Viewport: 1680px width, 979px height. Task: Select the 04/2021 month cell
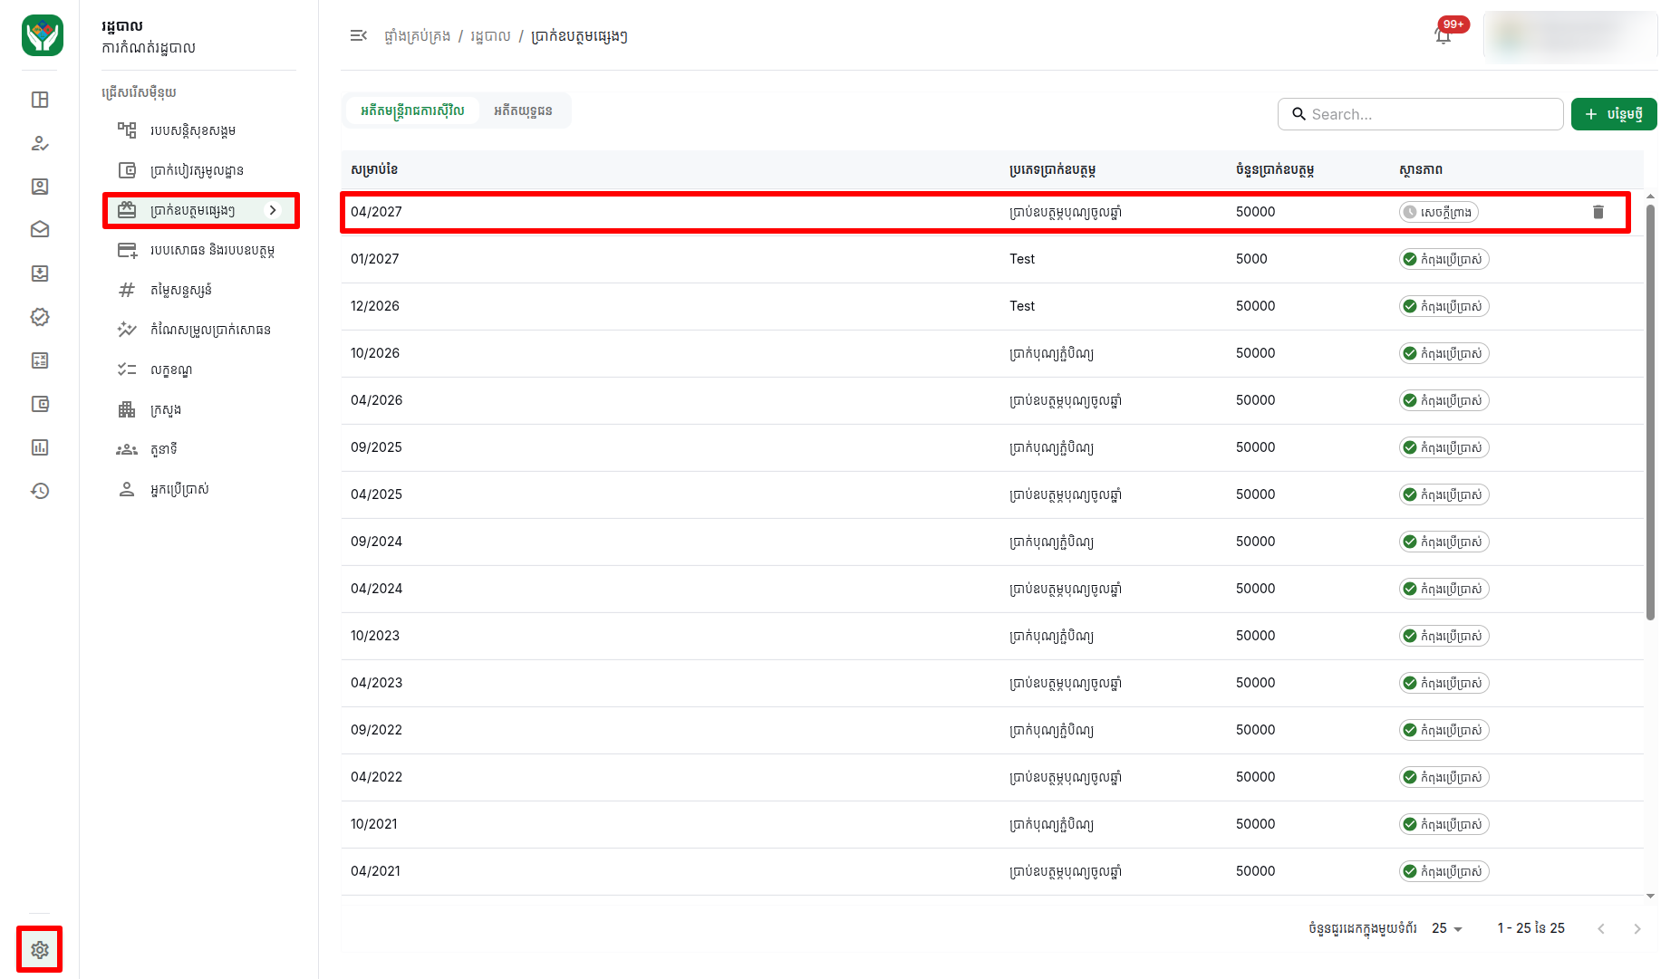375,871
